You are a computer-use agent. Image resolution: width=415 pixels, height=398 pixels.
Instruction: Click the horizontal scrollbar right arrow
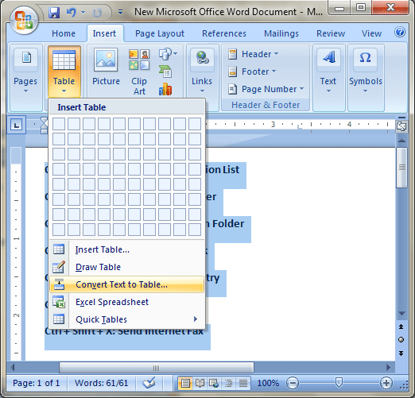tap(389, 368)
